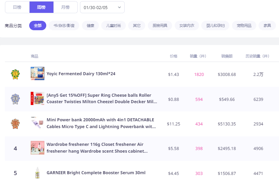
Task: Click the 销量（件）column header
Action: point(198,56)
